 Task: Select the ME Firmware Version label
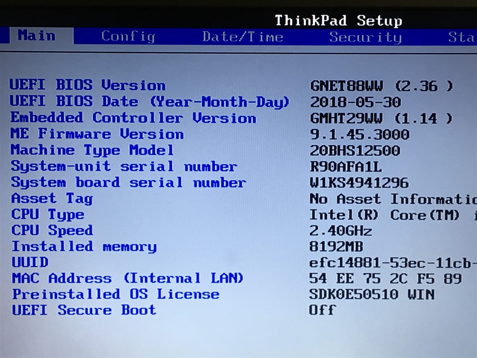(97, 134)
